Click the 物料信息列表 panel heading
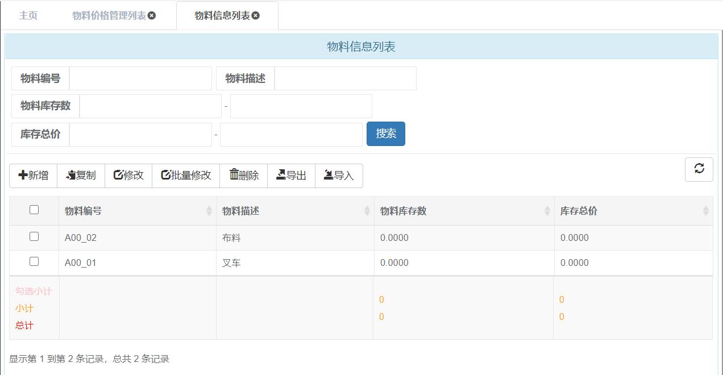Image resolution: width=723 pixels, height=375 pixels. tap(361, 47)
